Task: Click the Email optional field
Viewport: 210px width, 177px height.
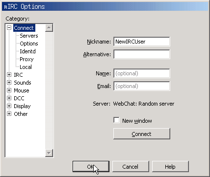Action: pos(142,86)
